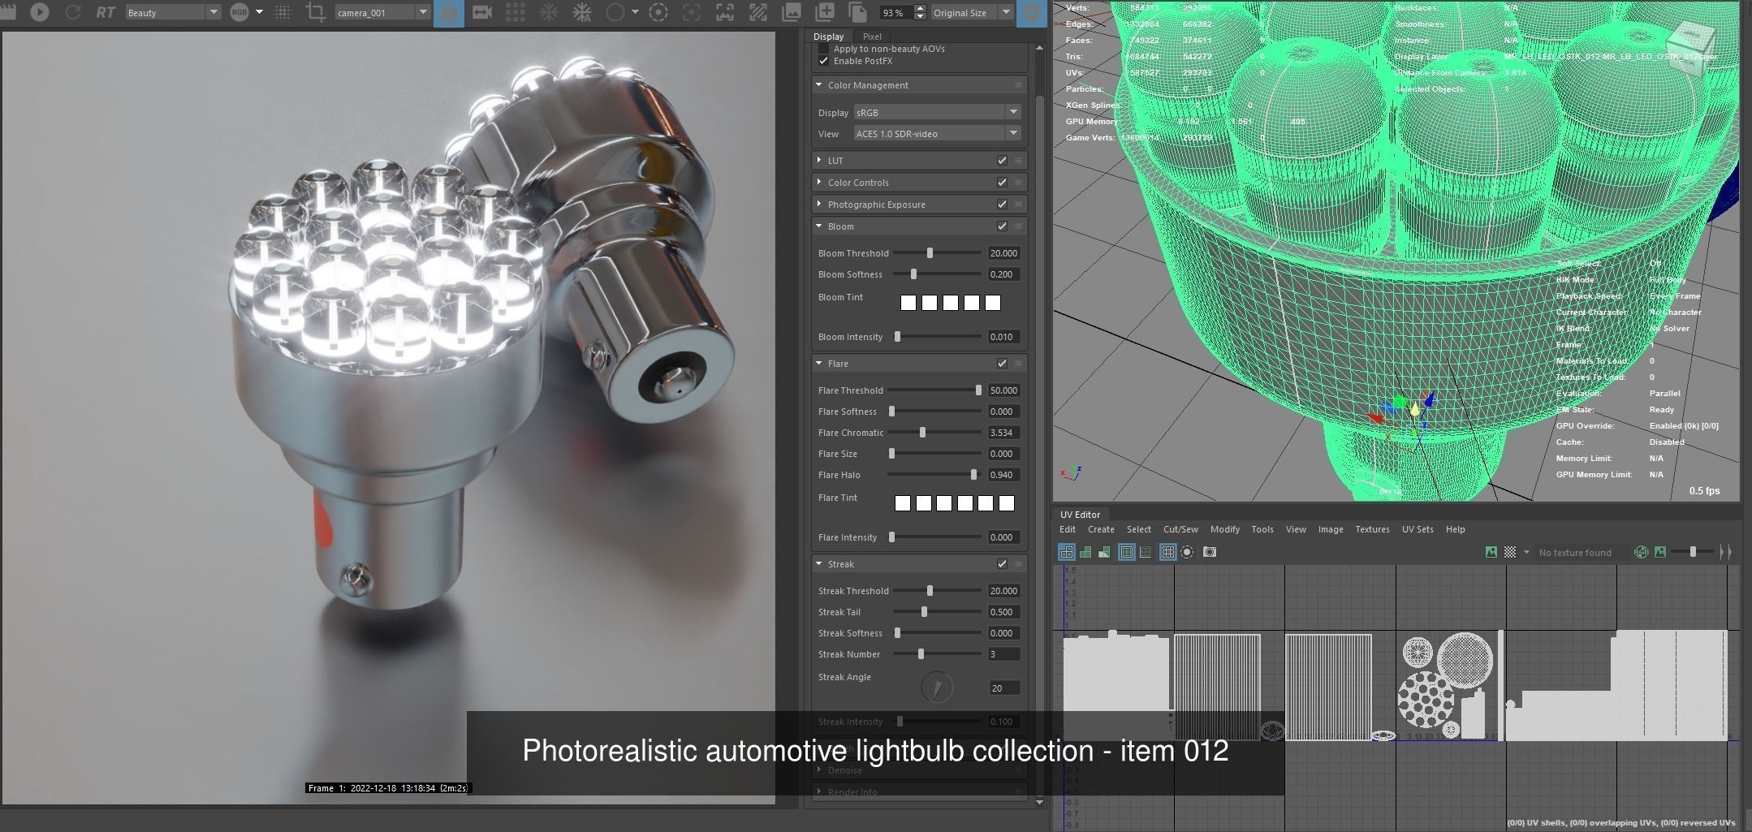This screenshot has height=832, width=1752.
Task: Click the circle render region icon
Action: pos(615,12)
